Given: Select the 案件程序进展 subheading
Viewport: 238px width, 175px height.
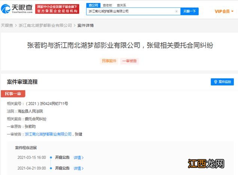Looking at the screenshot, I should (x=26, y=148).
